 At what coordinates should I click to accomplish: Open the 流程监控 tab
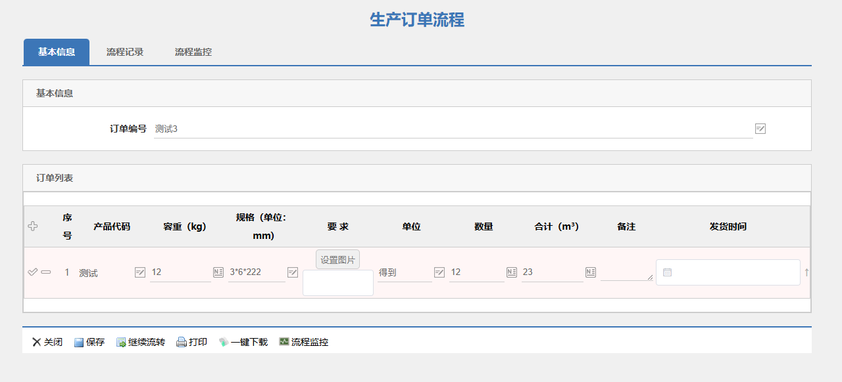coord(193,52)
